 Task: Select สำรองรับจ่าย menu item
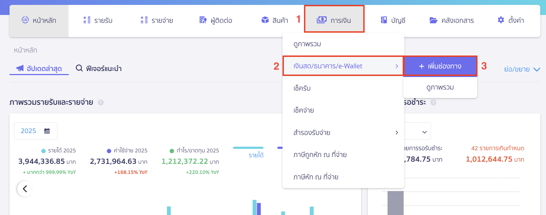343,133
